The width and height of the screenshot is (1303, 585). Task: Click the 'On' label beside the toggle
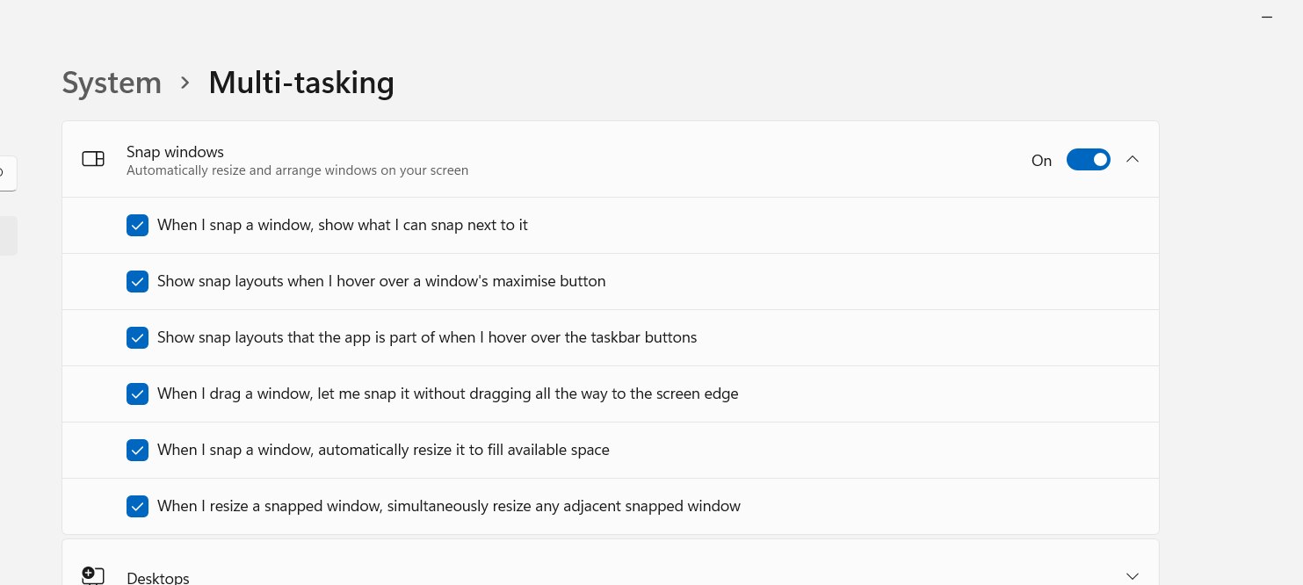click(x=1041, y=161)
